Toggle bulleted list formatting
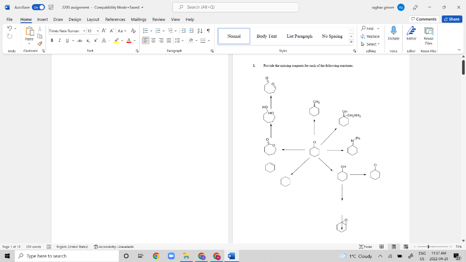 (145, 31)
